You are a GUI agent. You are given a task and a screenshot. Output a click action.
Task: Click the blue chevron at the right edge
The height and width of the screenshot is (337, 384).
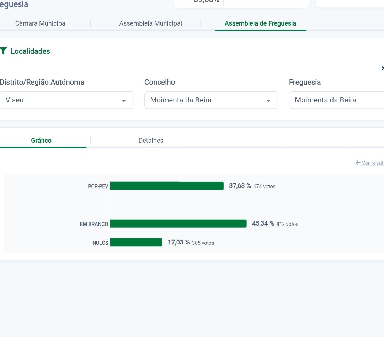pos(382,68)
